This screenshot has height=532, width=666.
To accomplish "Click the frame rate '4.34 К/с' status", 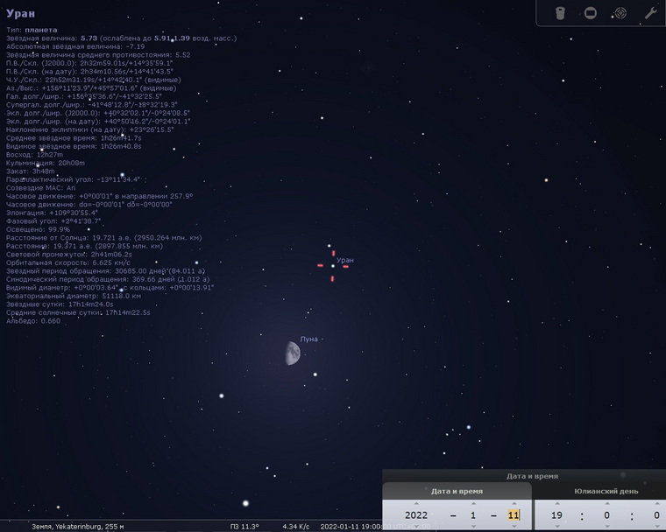I will (x=296, y=527).
